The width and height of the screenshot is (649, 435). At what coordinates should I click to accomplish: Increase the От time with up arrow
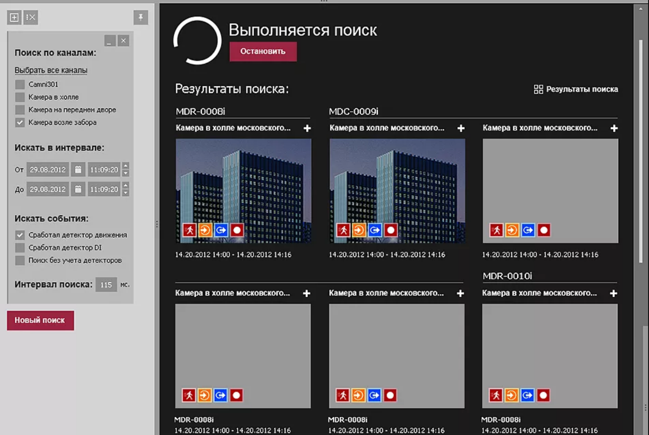[126, 165]
